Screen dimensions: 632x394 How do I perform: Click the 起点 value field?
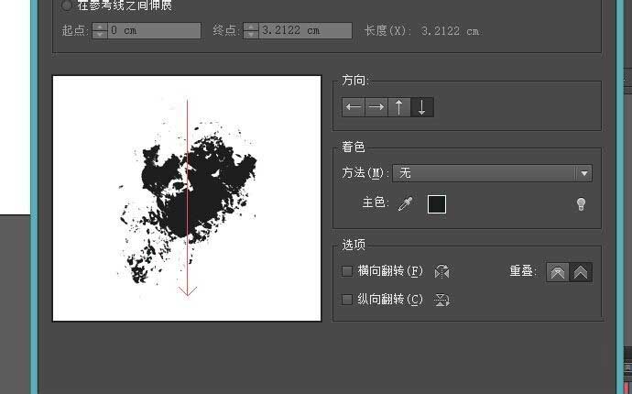[154, 30]
